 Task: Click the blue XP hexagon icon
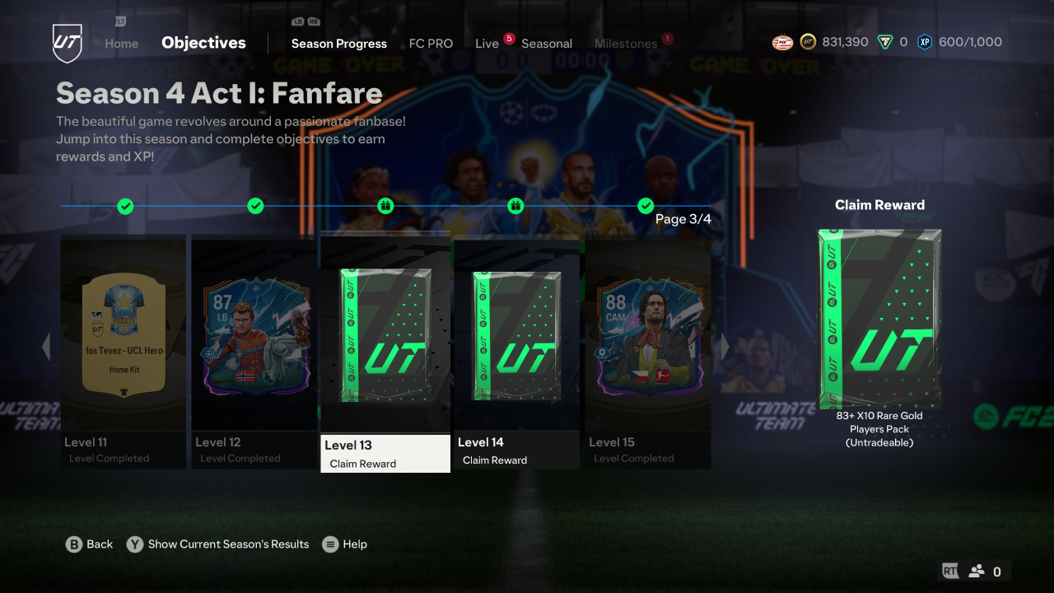click(925, 42)
